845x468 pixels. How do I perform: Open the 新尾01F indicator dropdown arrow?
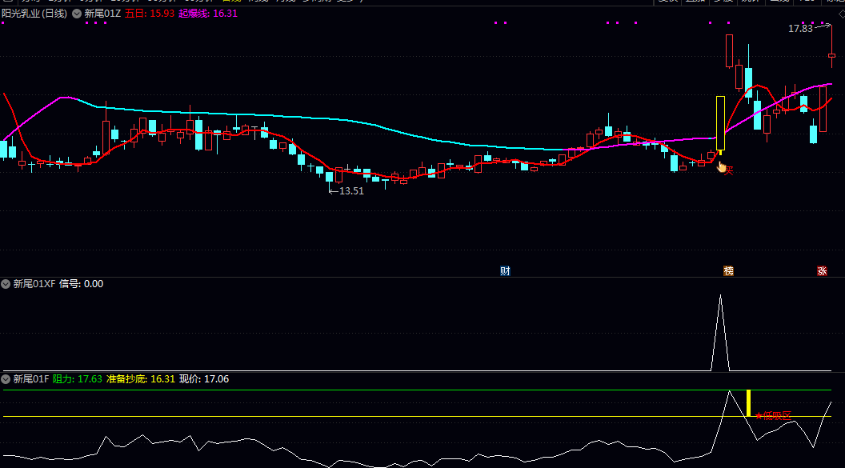[x=6, y=379]
